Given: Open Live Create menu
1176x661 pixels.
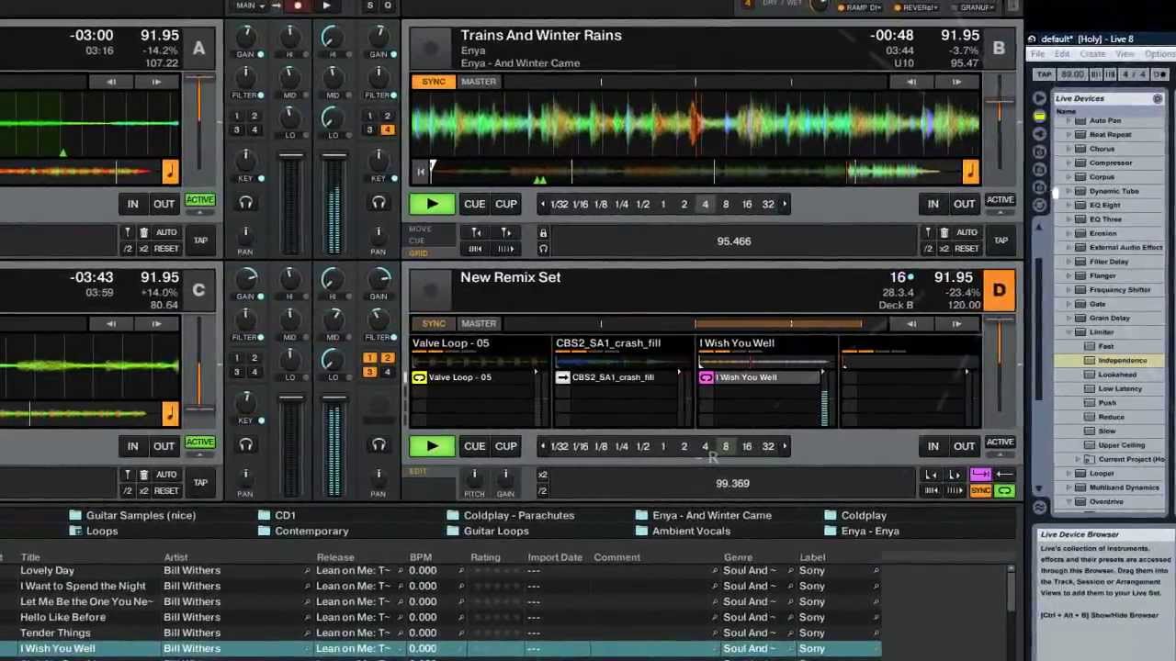Looking at the screenshot, I should coord(1092,54).
